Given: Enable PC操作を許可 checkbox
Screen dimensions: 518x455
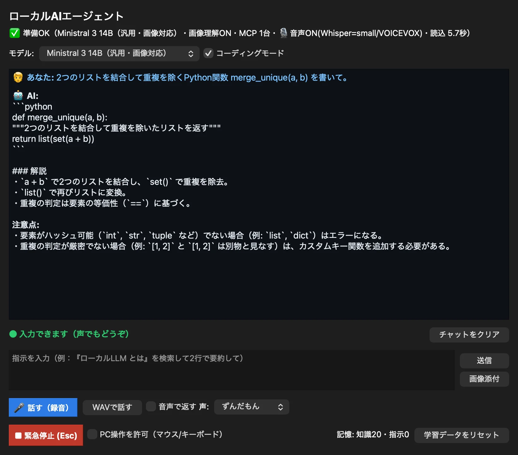Looking at the screenshot, I should tap(92, 434).
